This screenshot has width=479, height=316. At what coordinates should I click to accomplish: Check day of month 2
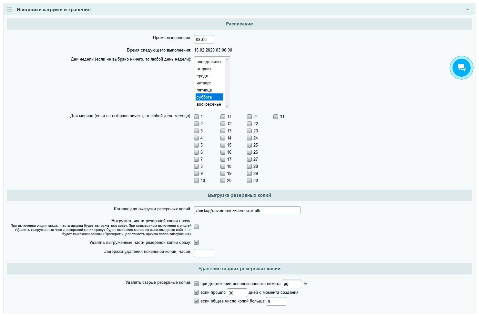pos(196,124)
